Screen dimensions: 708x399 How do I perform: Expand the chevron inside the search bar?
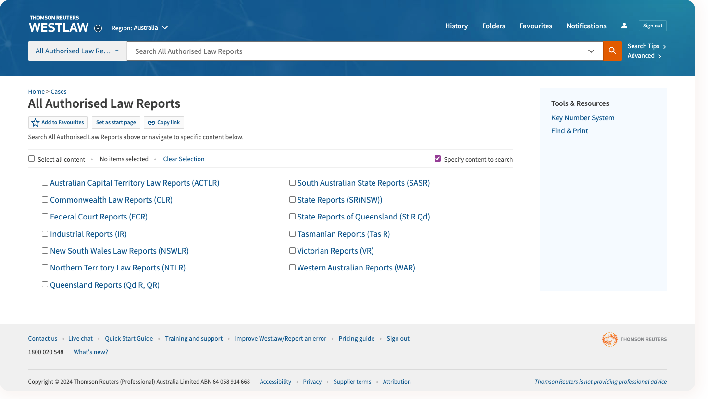pyautogui.click(x=591, y=51)
